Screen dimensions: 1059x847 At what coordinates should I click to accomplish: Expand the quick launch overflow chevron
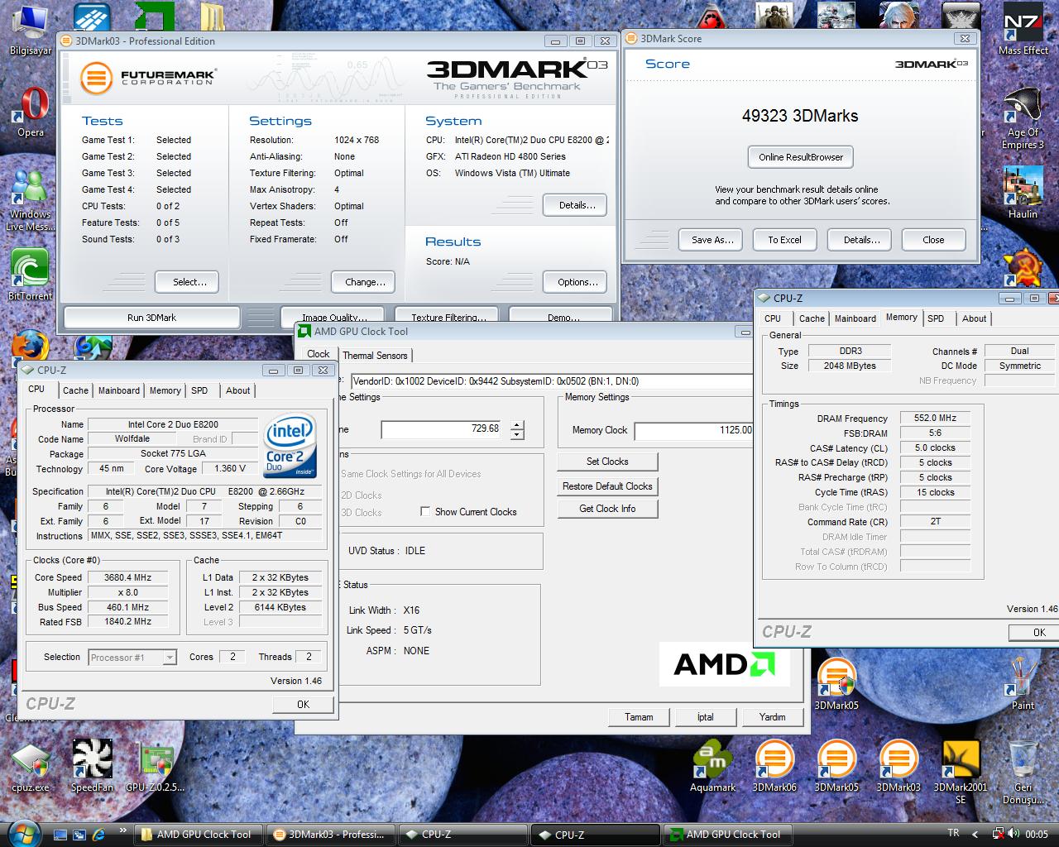click(x=123, y=830)
